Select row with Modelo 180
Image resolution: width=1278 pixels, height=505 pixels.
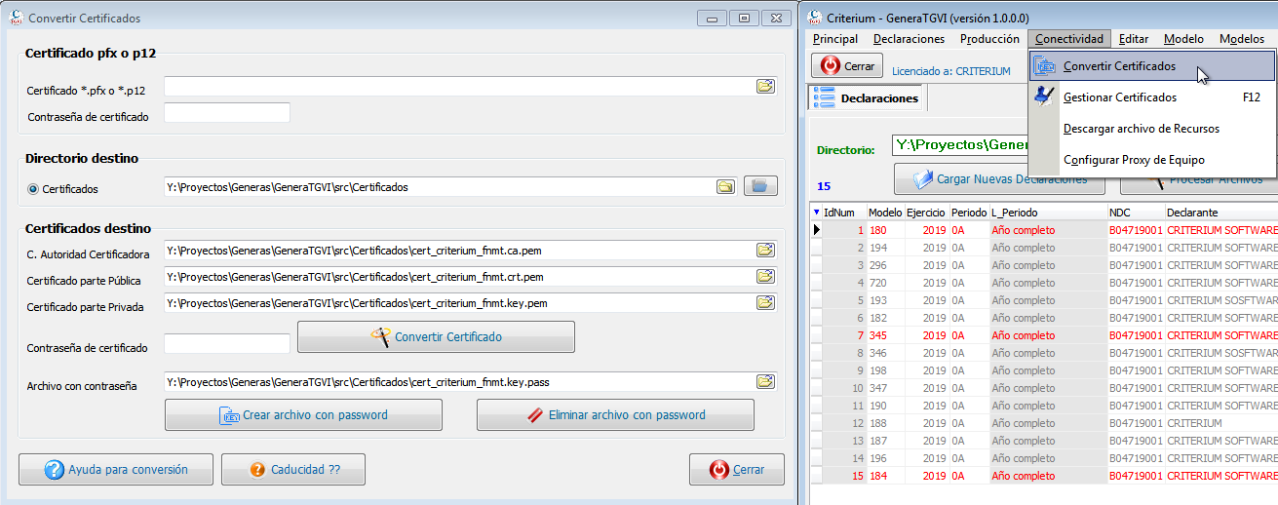1044,230
